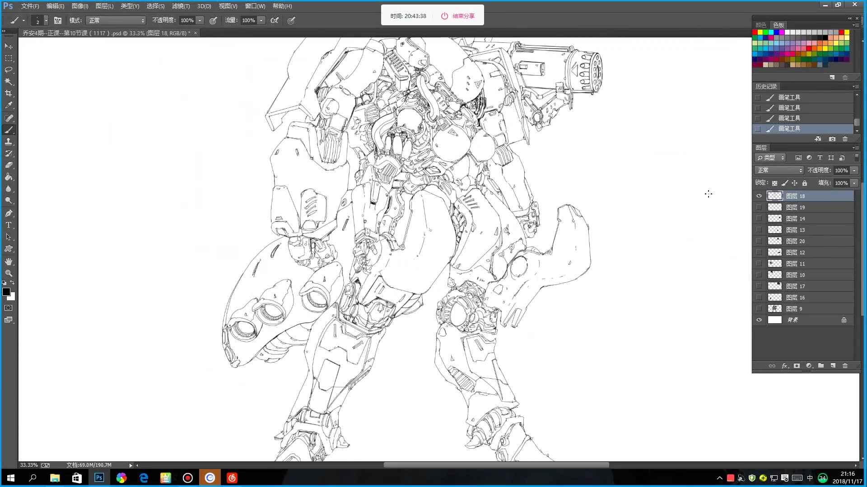The height and width of the screenshot is (487, 867).
Task: Open layer 填充 dropdown arrow
Action: point(854,183)
